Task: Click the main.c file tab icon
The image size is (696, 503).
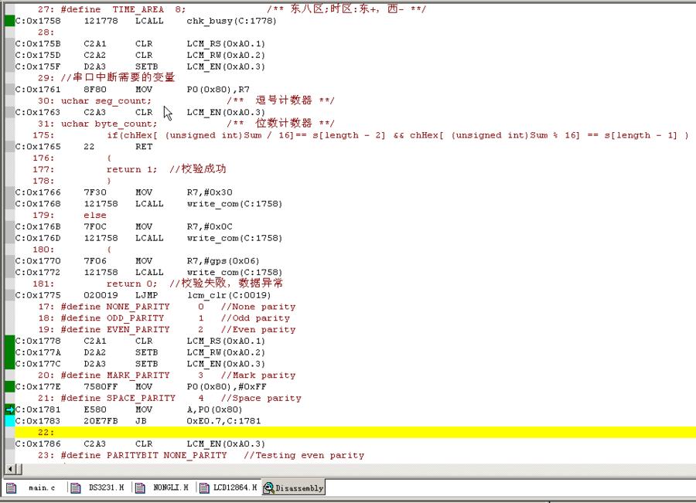Action: click(x=12, y=488)
